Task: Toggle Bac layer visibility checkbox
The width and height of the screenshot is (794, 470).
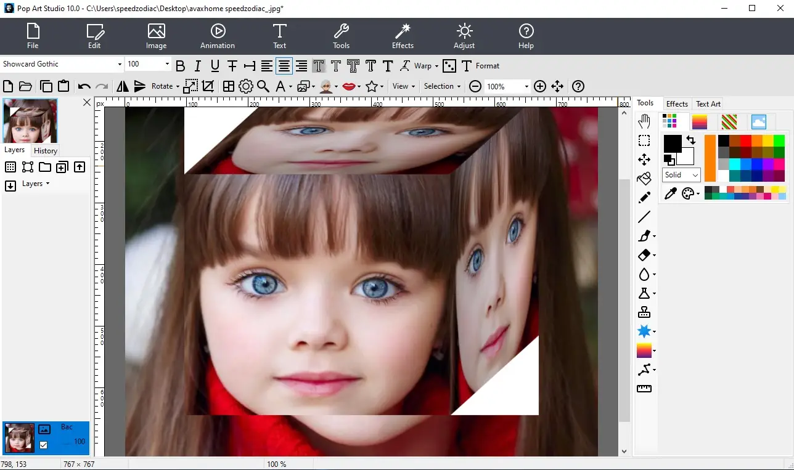Action: point(43,445)
